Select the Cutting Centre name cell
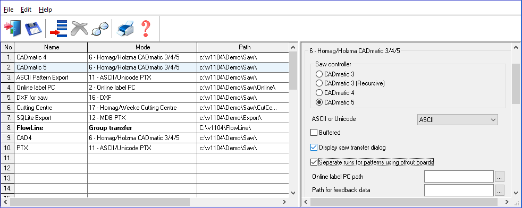 point(51,108)
